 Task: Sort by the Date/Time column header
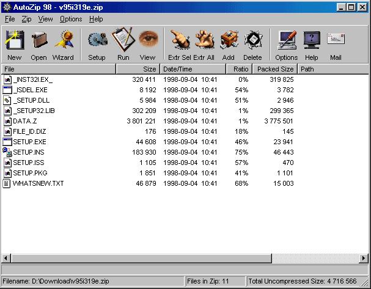193,69
